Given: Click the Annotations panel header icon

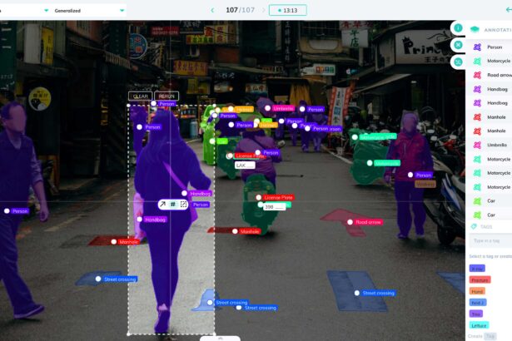Looking at the screenshot, I should click(x=475, y=30).
